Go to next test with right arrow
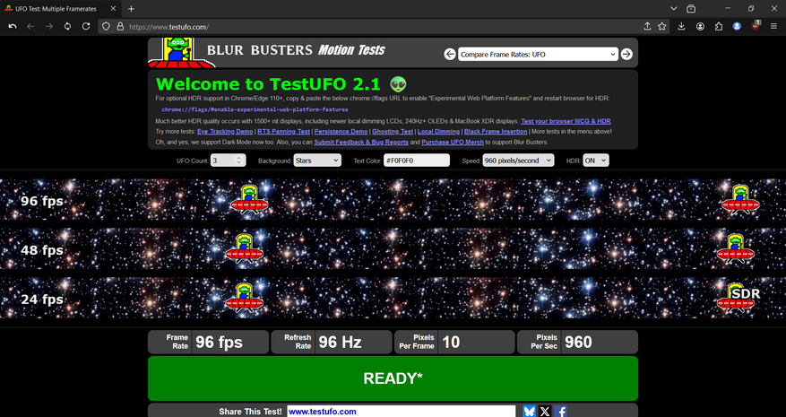This screenshot has width=786, height=417. coord(626,54)
